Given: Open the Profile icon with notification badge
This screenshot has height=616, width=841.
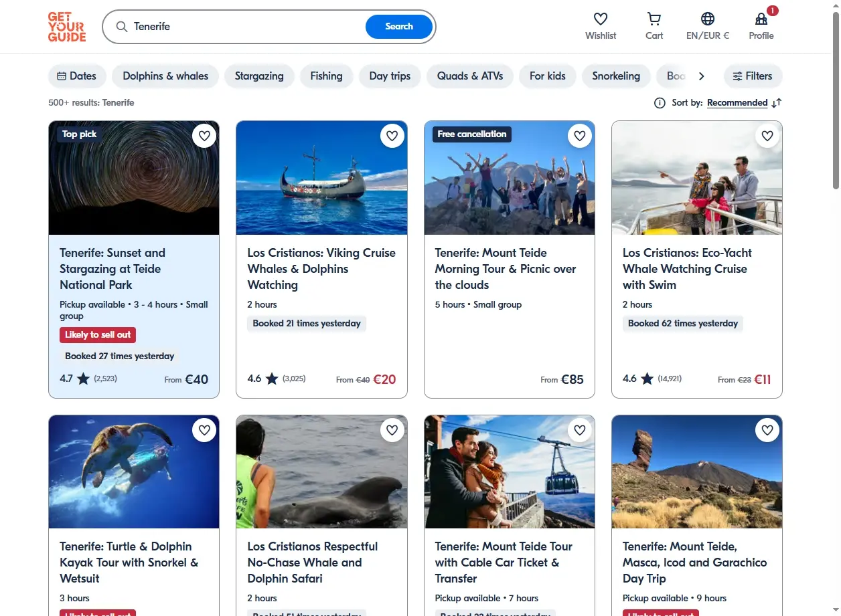Looking at the screenshot, I should pyautogui.click(x=761, y=19).
